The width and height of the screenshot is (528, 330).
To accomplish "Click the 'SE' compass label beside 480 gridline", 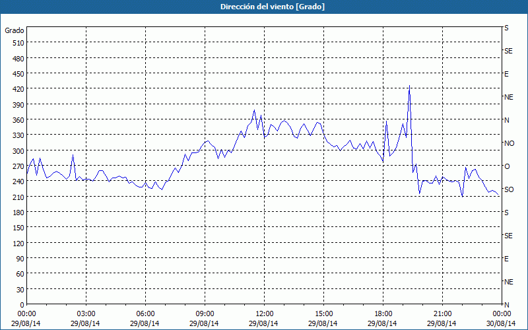I will [x=508, y=51].
